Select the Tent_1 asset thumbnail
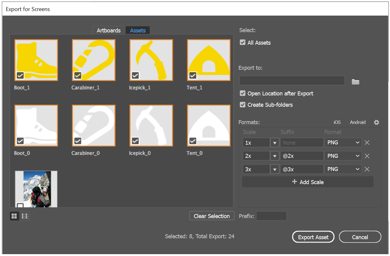 [209, 60]
